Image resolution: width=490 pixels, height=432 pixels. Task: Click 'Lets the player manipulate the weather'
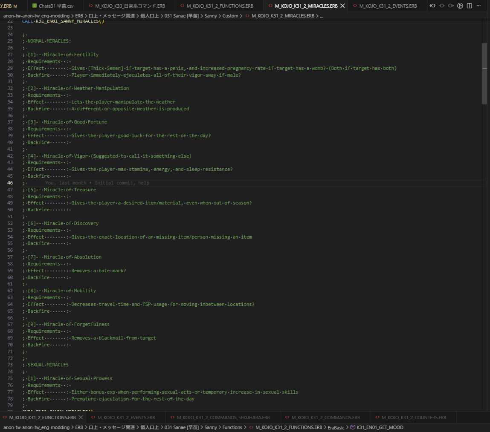[123, 102]
